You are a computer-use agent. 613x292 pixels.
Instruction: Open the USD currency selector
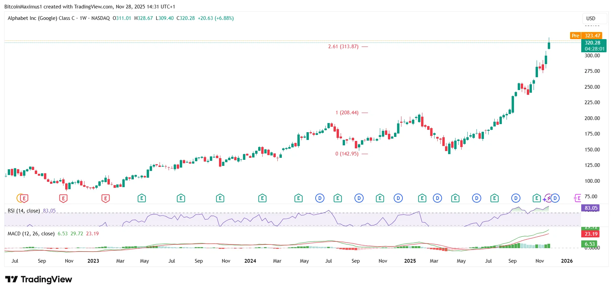(595, 19)
